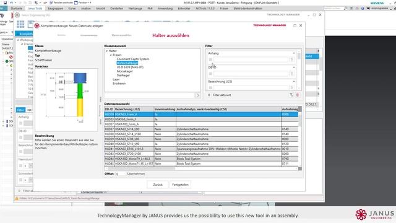Click the Janus logo icon in dialog title

(37, 26)
